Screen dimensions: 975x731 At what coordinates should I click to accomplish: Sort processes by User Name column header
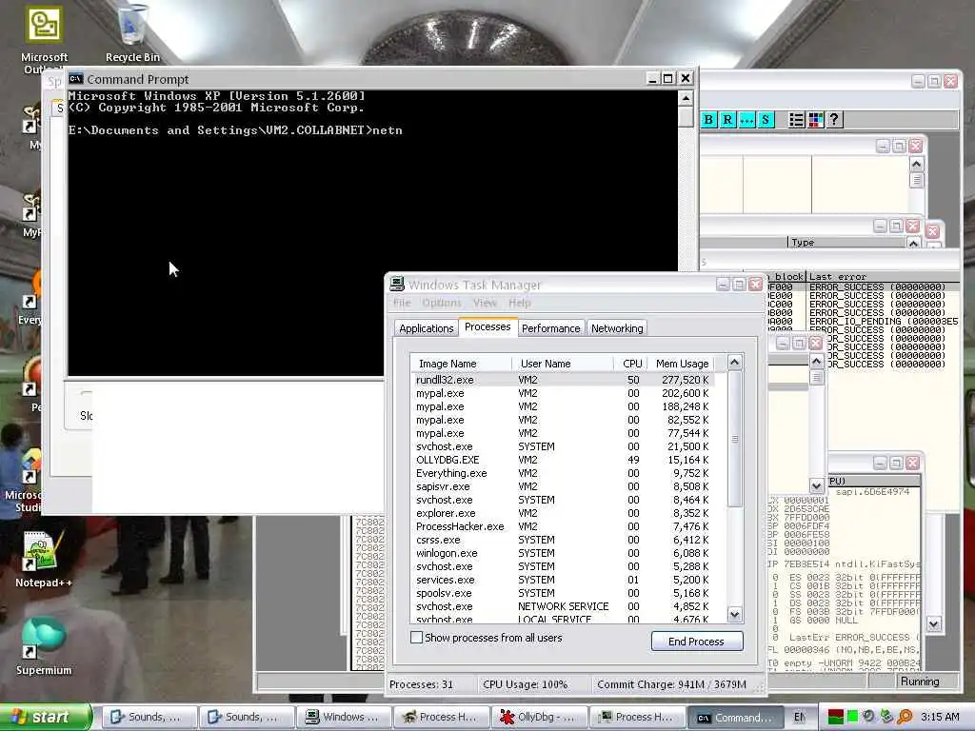click(563, 363)
